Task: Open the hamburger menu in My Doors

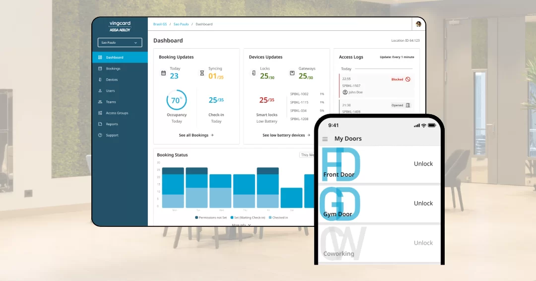Action: (x=325, y=139)
